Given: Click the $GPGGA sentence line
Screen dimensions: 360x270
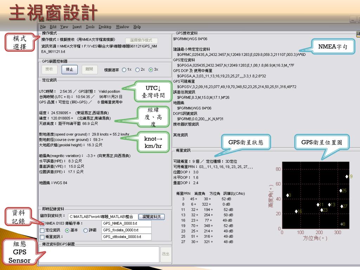Looking at the screenshot, I should [236, 65].
